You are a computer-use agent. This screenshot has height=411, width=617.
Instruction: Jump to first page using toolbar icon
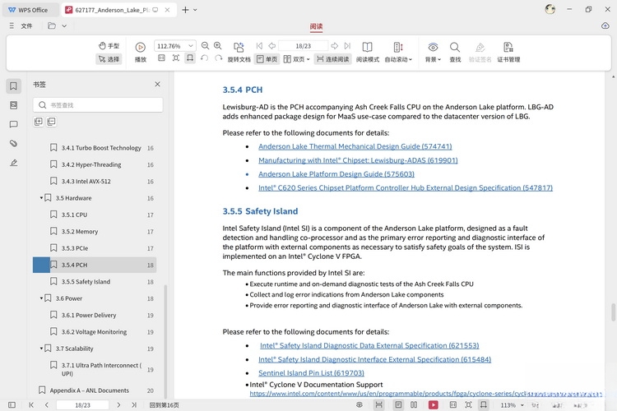259,46
